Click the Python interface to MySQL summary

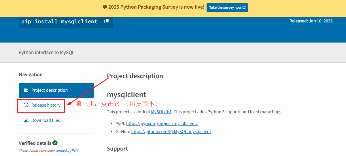click(46, 53)
